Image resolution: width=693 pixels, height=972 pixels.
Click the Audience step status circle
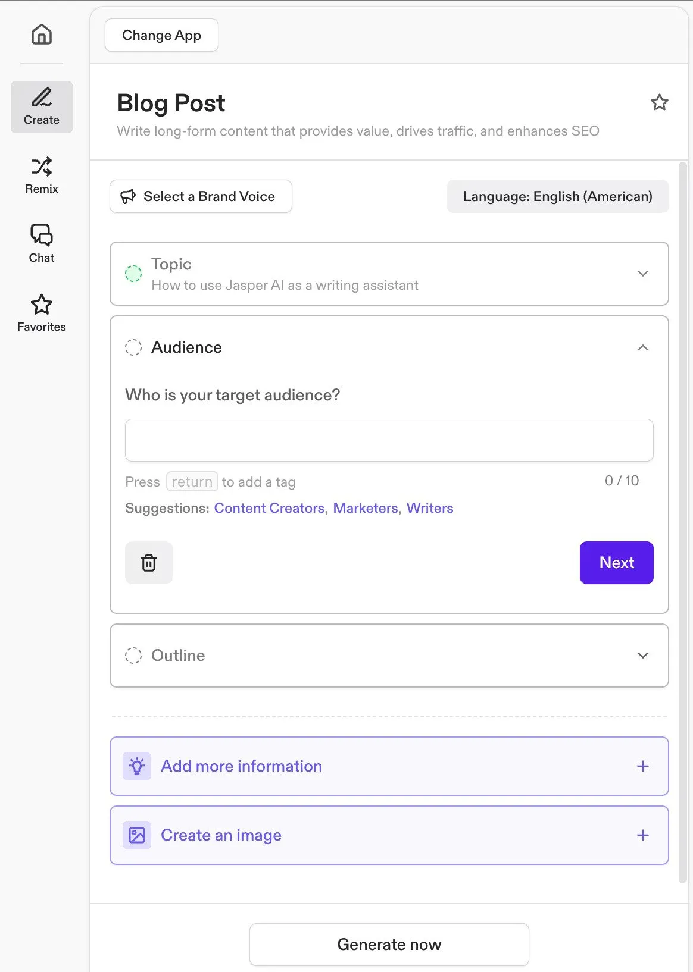click(x=133, y=347)
